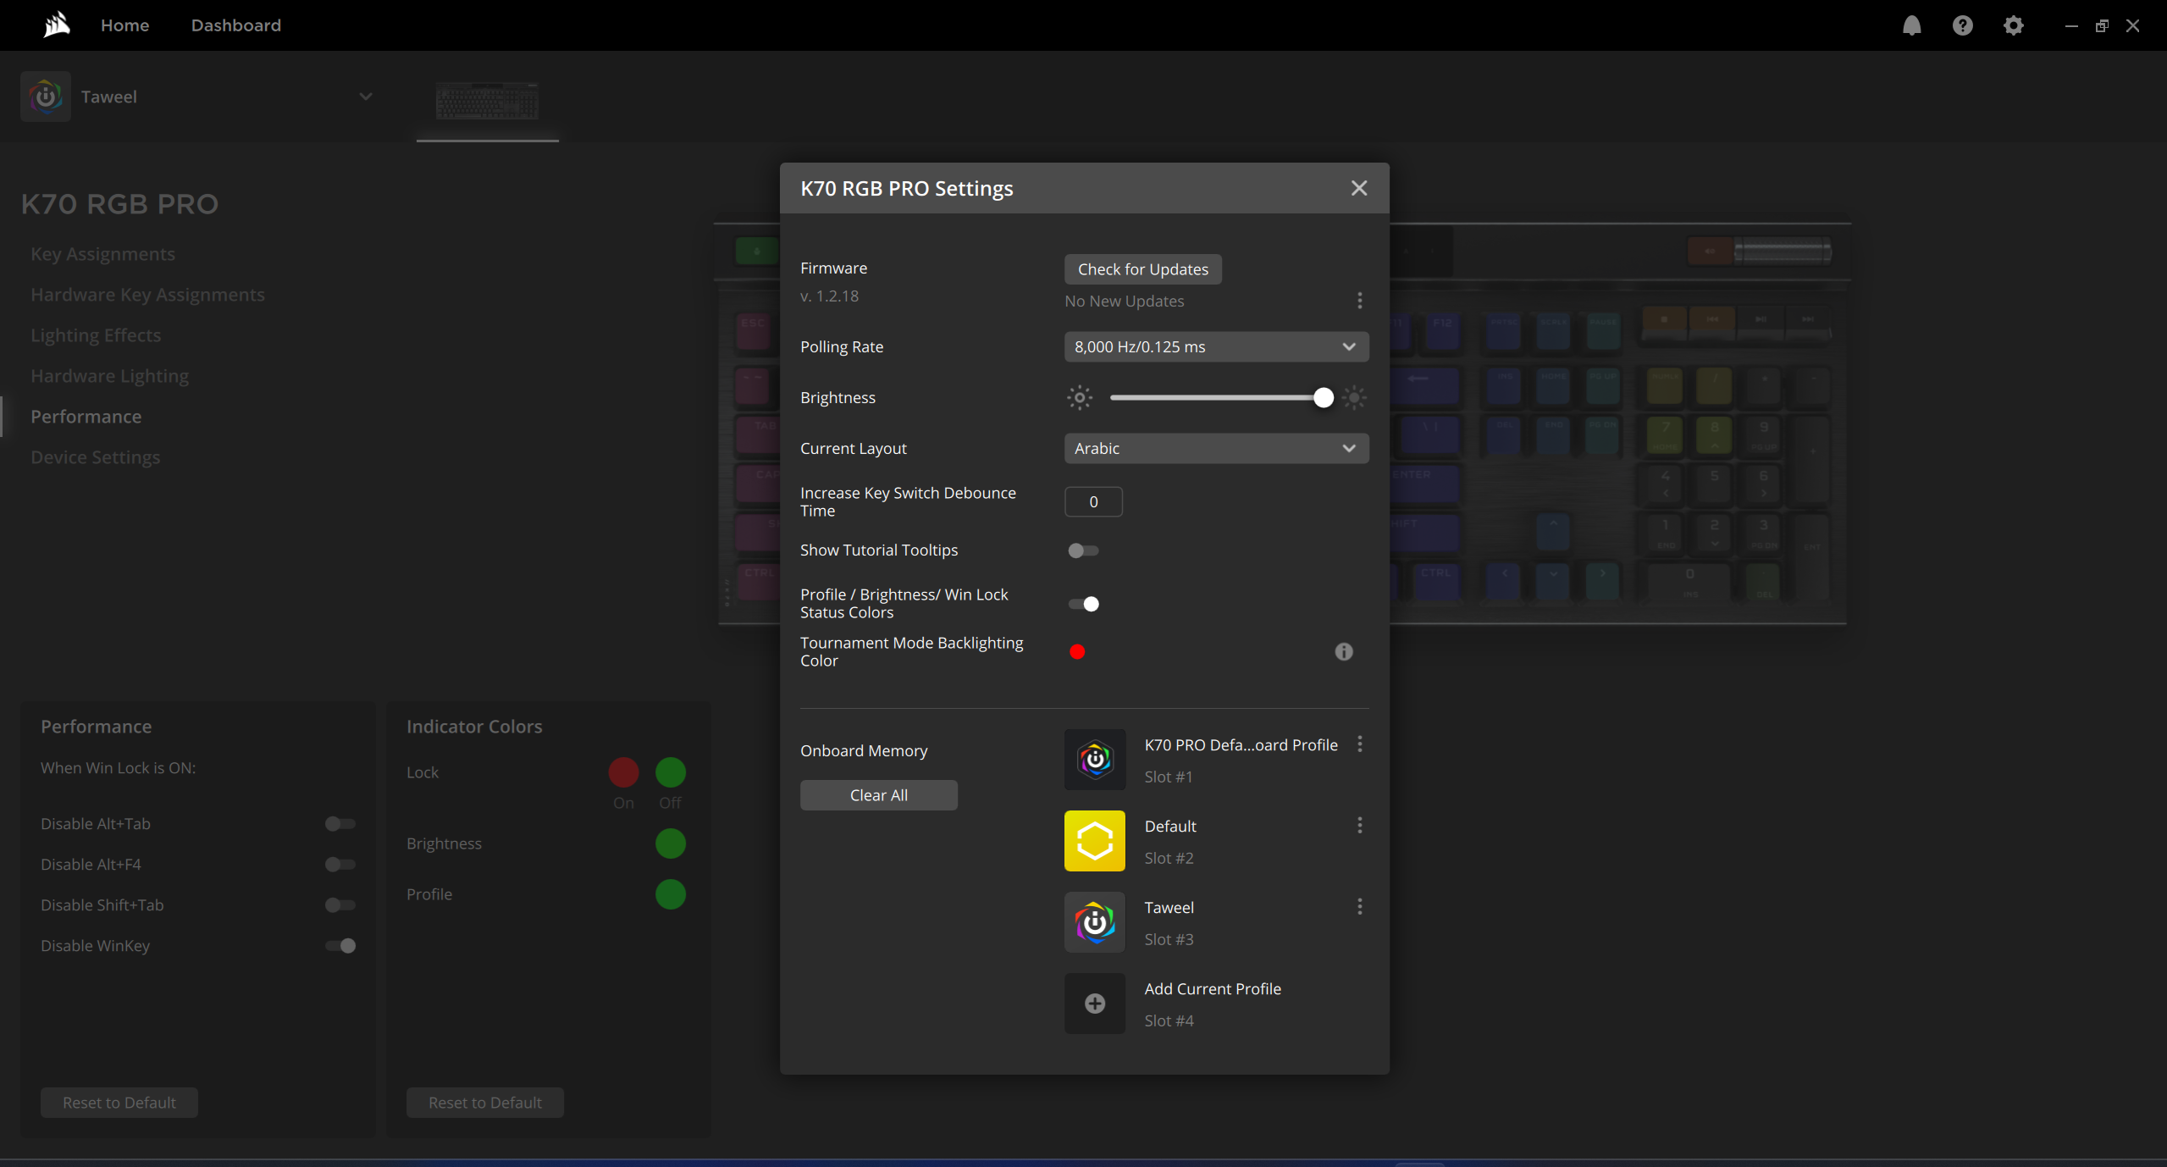2167x1167 pixels.
Task: Click the Lock On red indicator color
Action: [x=624, y=772]
